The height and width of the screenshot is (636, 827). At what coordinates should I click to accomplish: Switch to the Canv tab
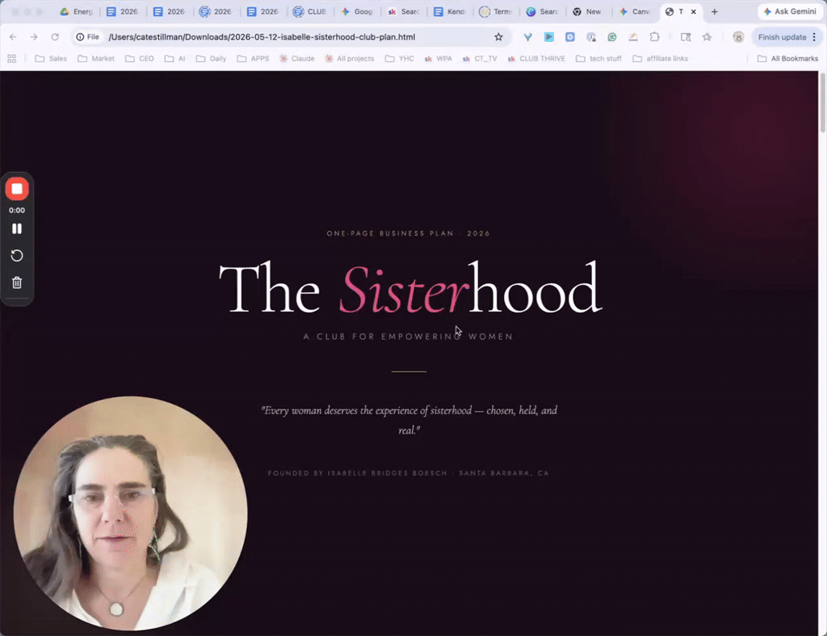(x=635, y=11)
